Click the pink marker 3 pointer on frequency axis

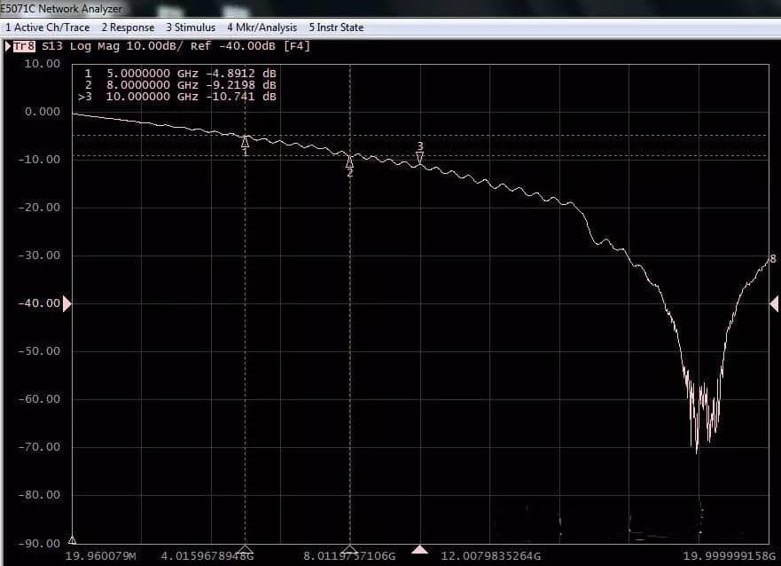tap(419, 549)
